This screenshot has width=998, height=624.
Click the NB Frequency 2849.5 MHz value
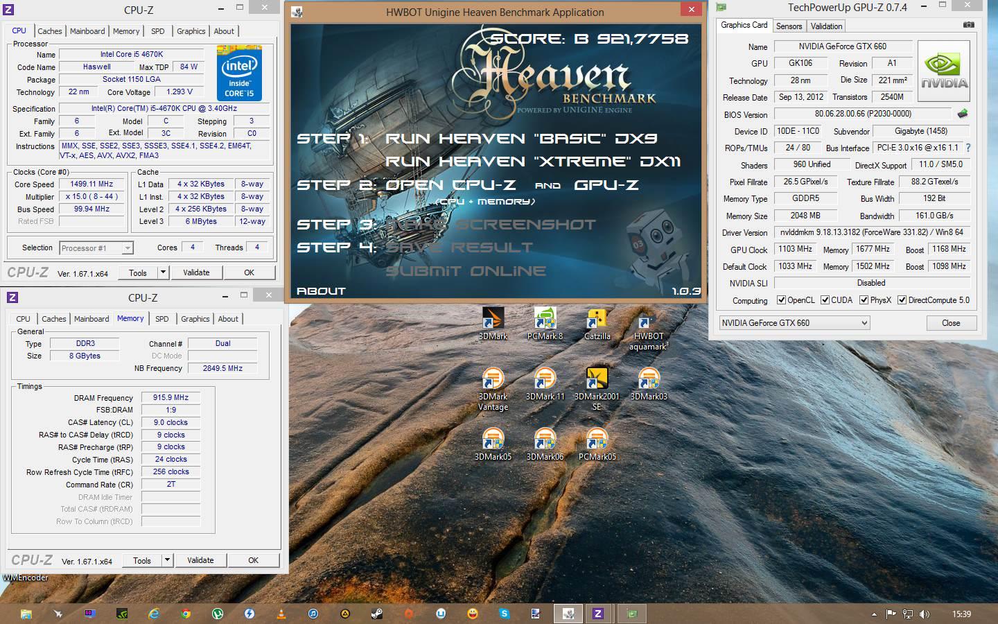point(222,368)
